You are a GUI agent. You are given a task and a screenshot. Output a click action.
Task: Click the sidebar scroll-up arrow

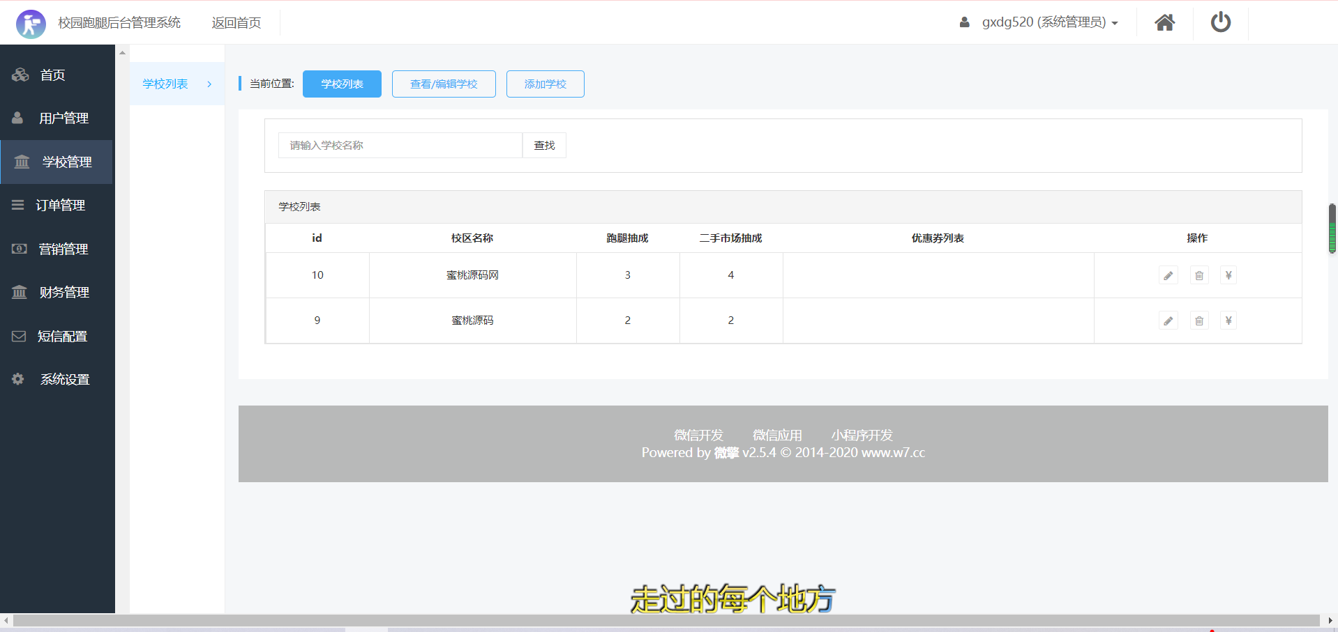click(122, 53)
